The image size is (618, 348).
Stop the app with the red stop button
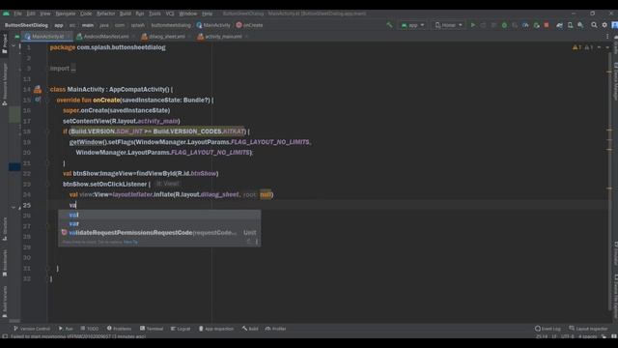(547, 25)
